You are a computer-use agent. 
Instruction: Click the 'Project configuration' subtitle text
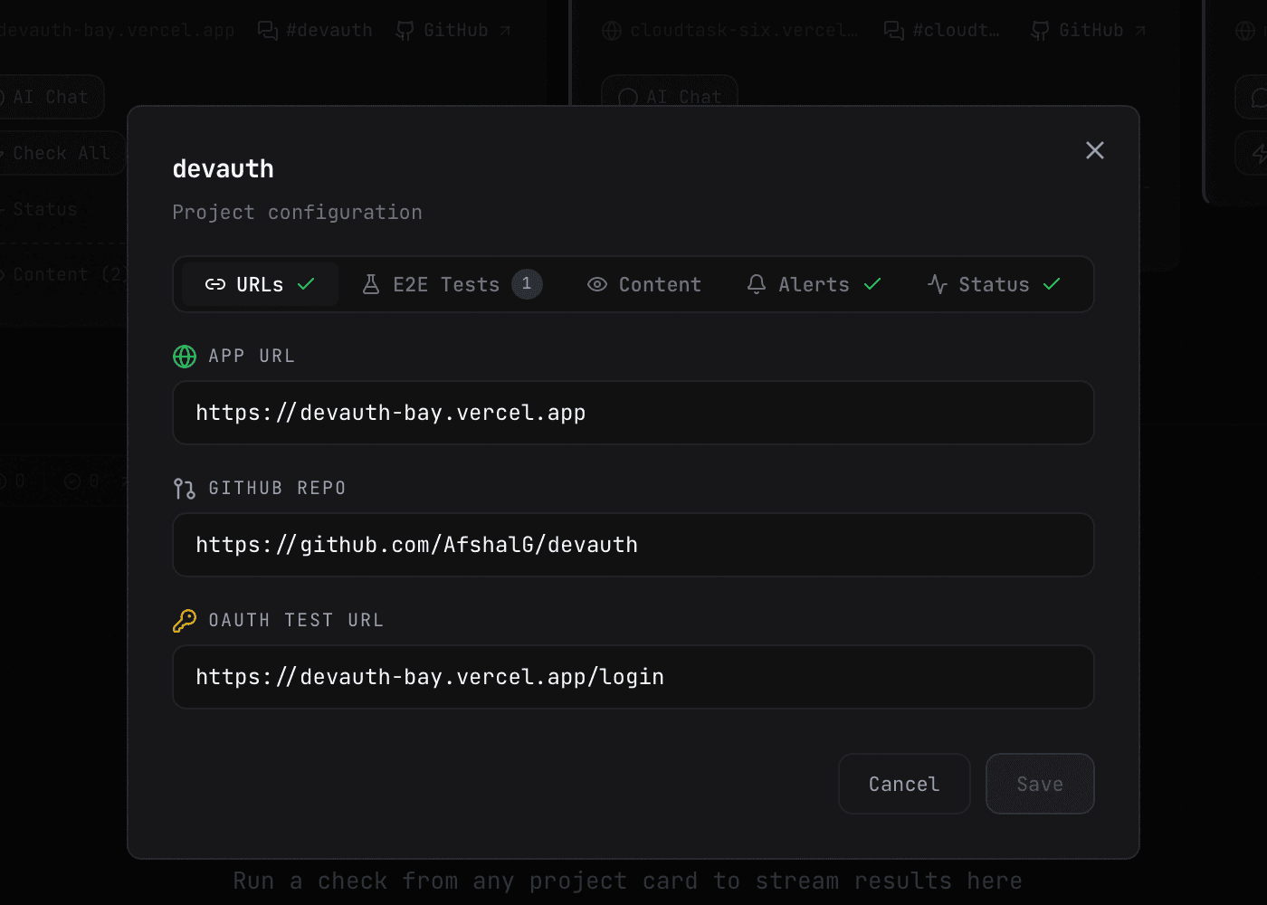click(x=297, y=212)
